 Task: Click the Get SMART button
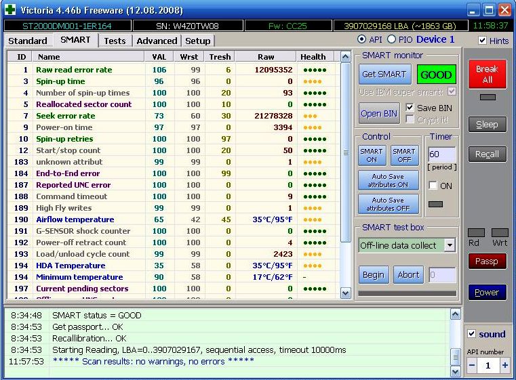tap(384, 75)
